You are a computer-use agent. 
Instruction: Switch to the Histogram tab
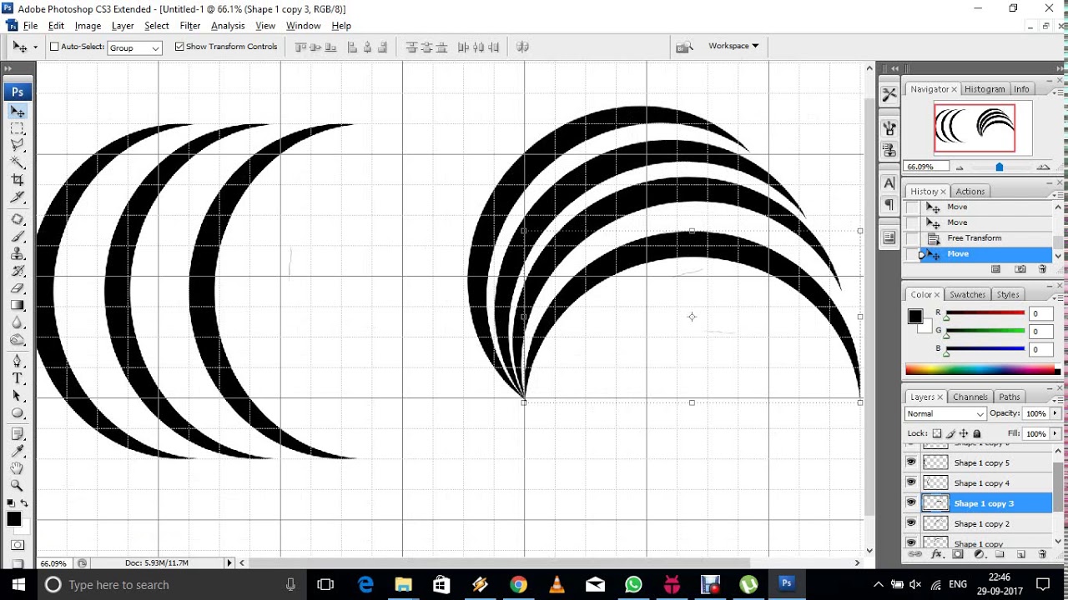(985, 89)
